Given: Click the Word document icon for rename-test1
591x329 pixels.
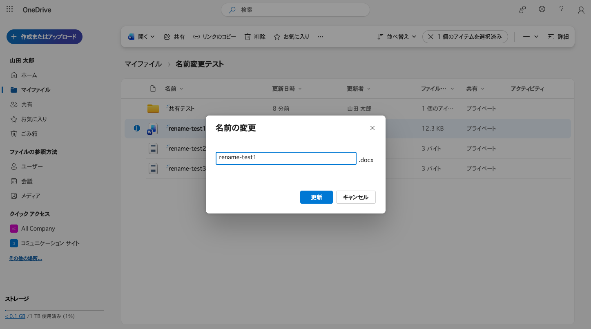Looking at the screenshot, I should 152,129.
